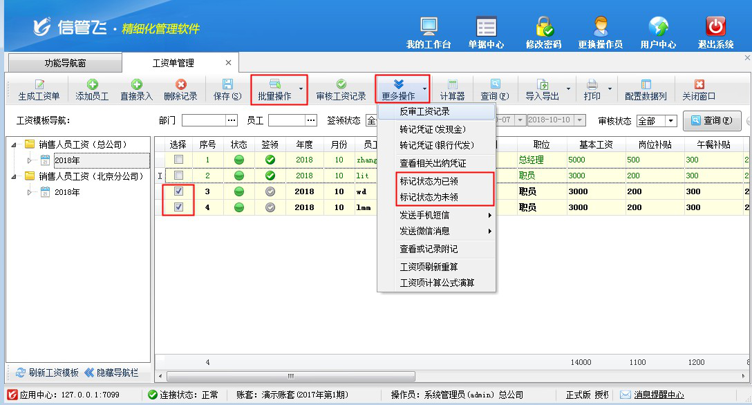Uncheck the selection box for row 4

click(178, 207)
